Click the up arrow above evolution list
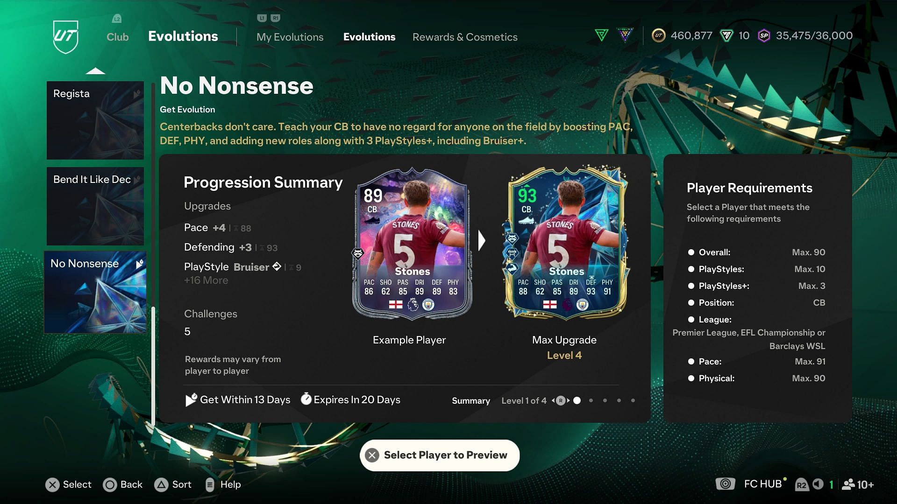The width and height of the screenshot is (897, 504). pos(95,71)
